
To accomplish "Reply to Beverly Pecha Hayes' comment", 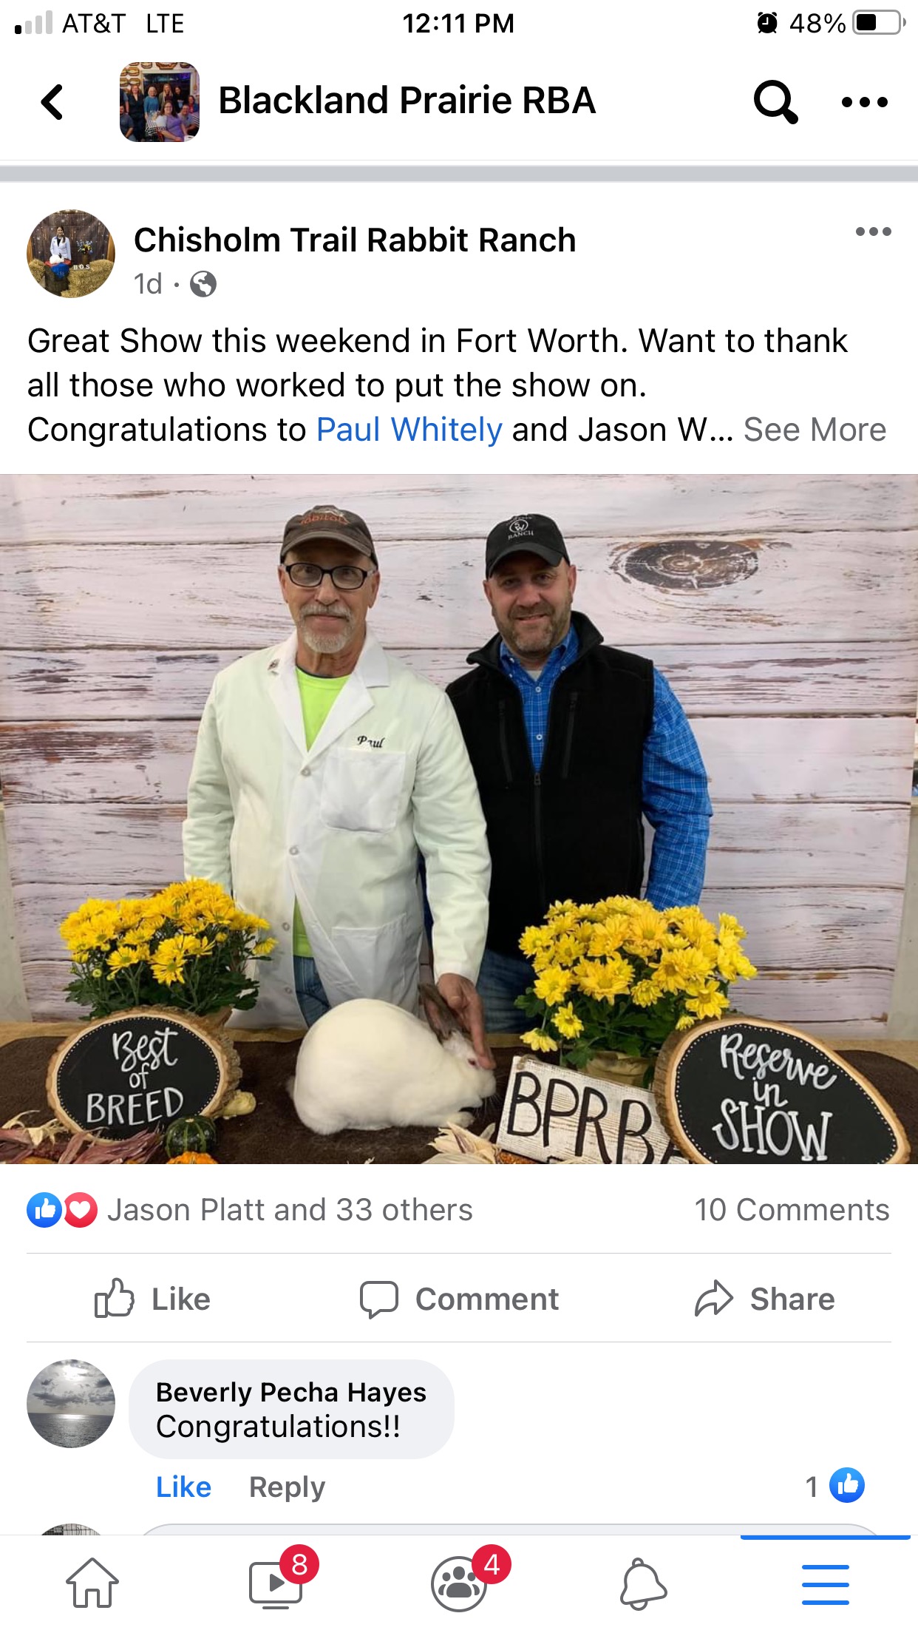I will [287, 1487].
